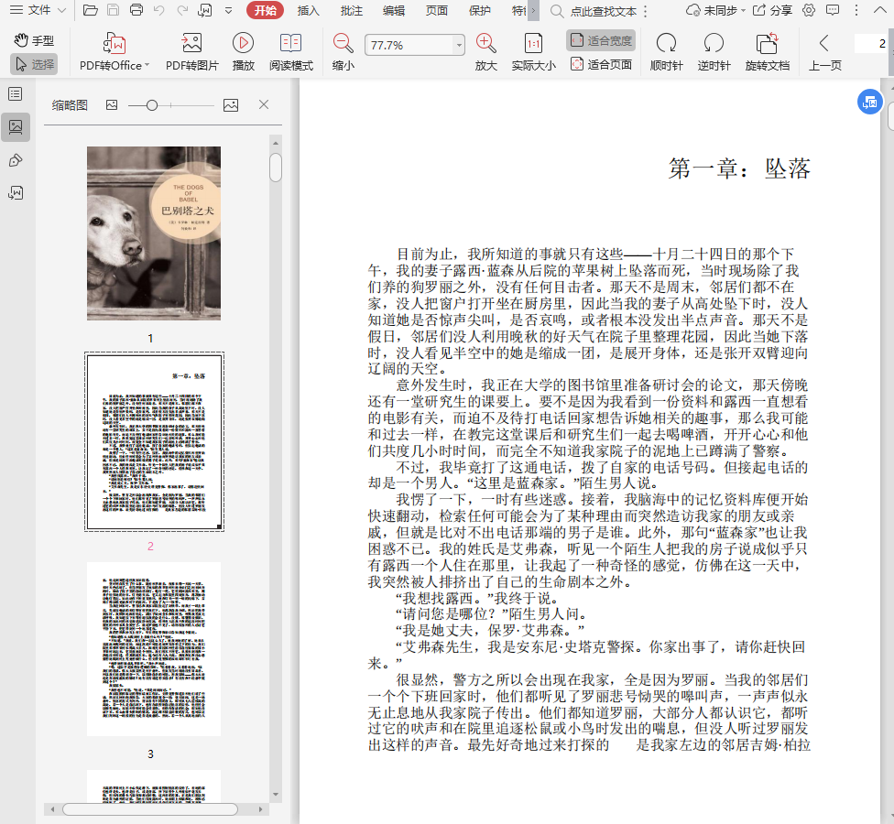
Task: Select the 手型 hand tool
Action: (34, 40)
